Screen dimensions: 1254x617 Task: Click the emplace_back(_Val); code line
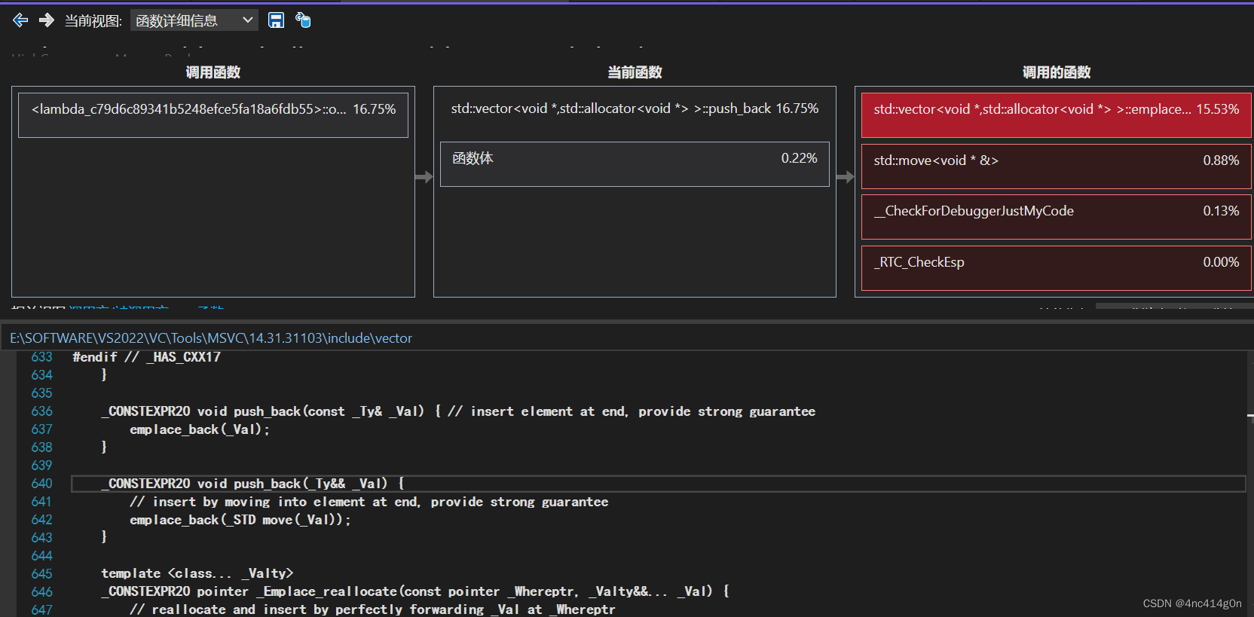pos(200,429)
